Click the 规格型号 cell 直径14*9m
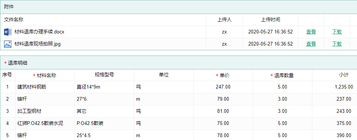357x140 pixels. (104, 87)
